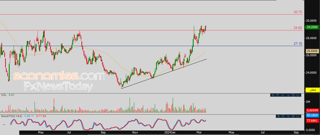320x135 pixels.
Task: Click the moving average tag 26.5000
Action: (x=313, y=51)
